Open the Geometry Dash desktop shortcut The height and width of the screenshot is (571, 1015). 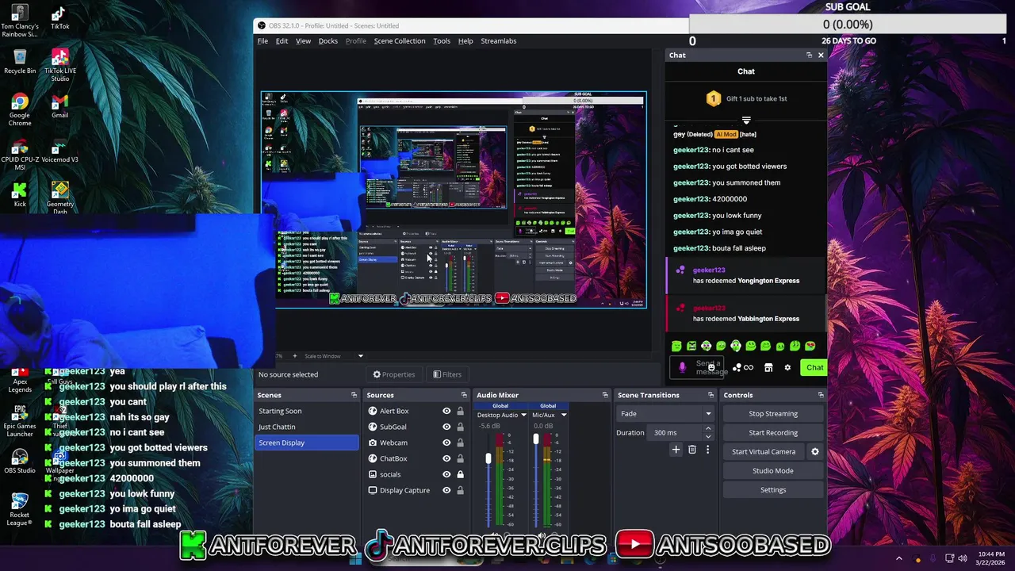point(59,197)
